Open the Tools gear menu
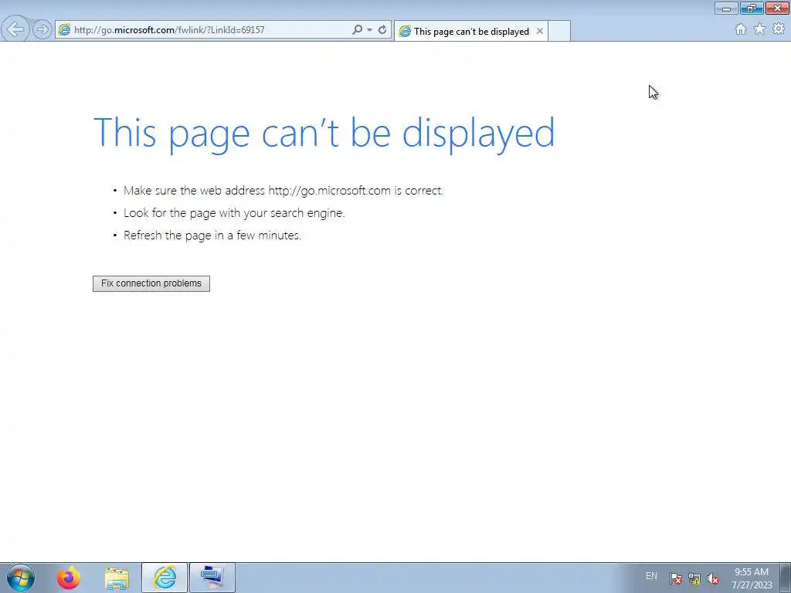This screenshot has height=593, width=791. [x=779, y=29]
